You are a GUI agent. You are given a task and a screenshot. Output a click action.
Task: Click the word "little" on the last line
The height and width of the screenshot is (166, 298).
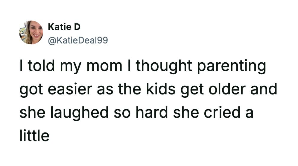34,136
